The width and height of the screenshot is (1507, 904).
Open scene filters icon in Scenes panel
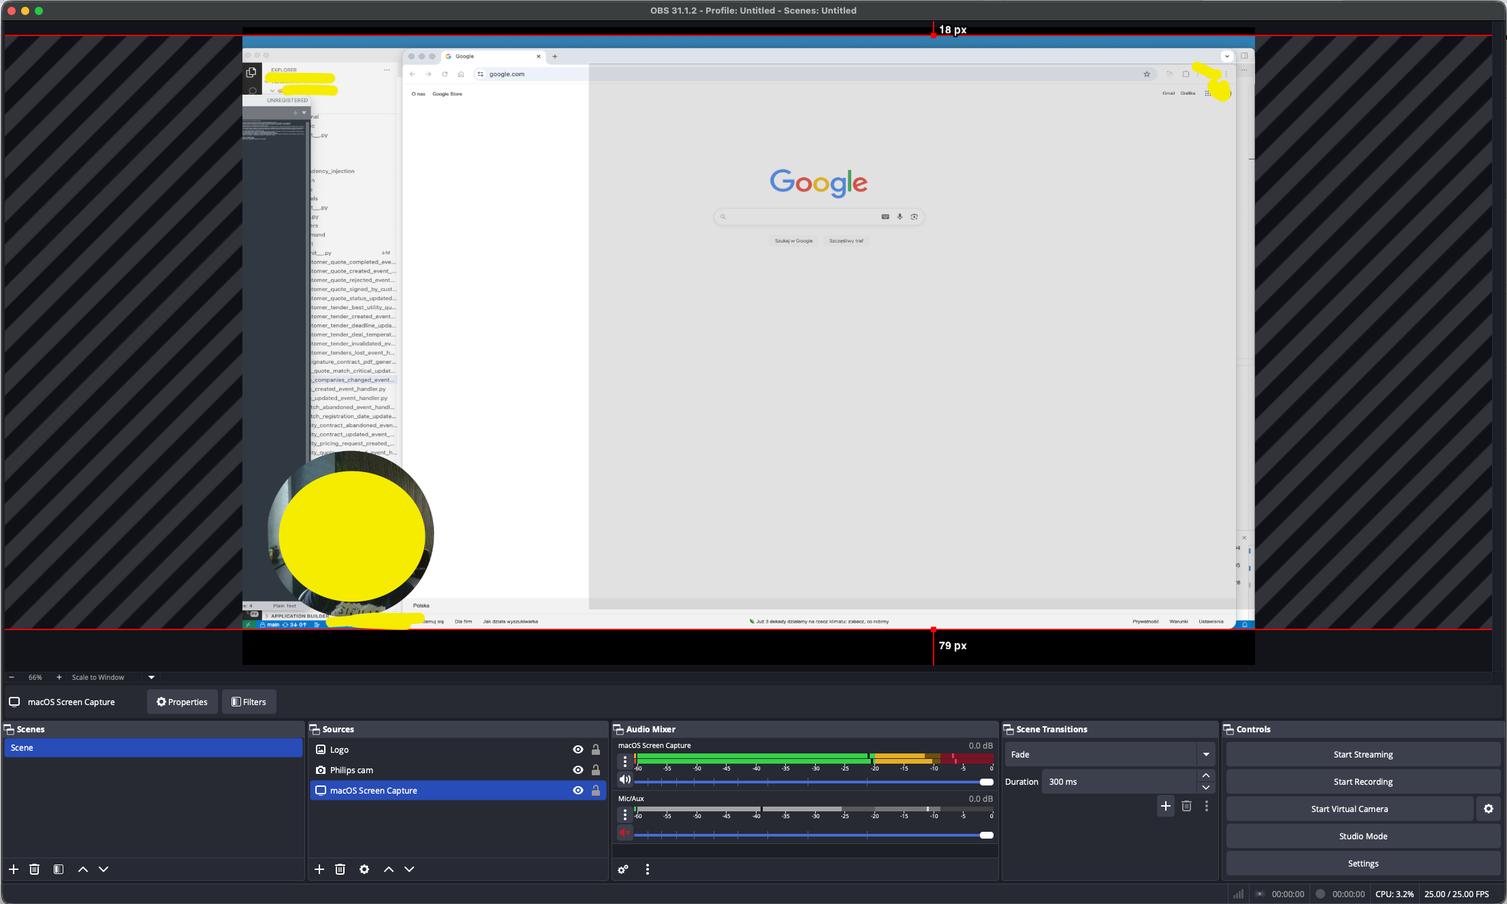click(59, 869)
